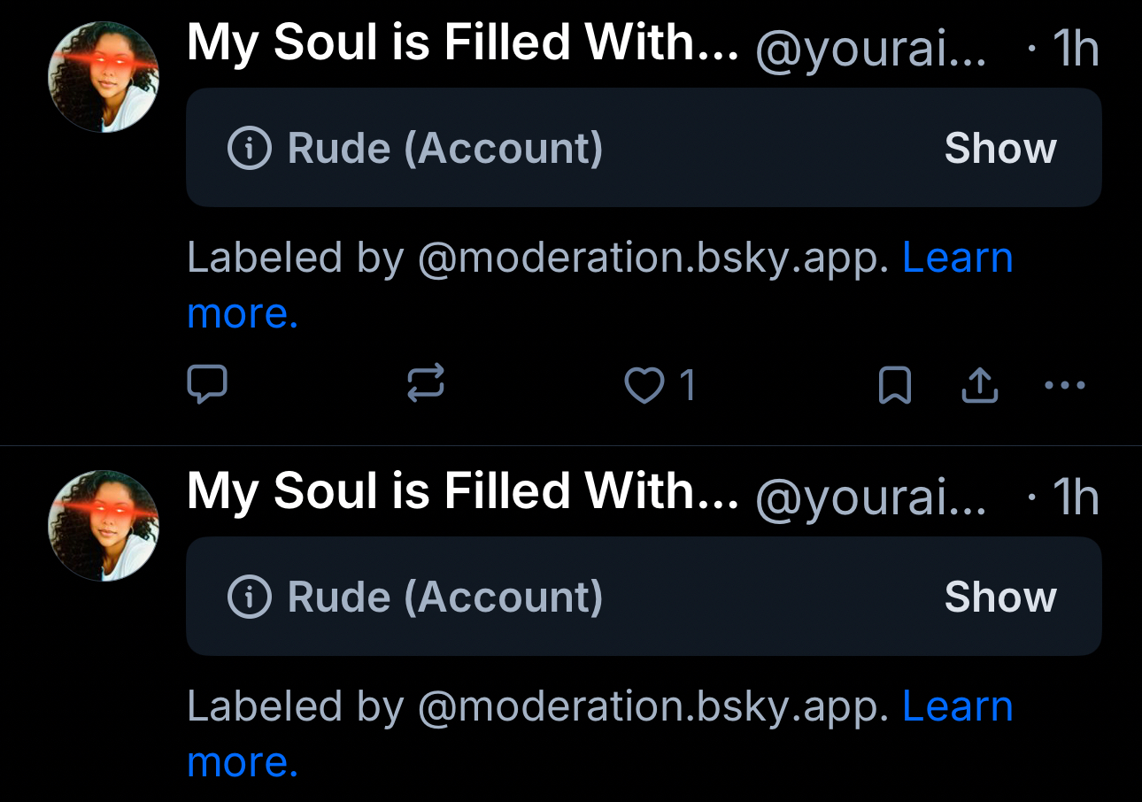This screenshot has height=802, width=1142.
Task: Click first post's @yourai handle
Action: [x=870, y=50]
